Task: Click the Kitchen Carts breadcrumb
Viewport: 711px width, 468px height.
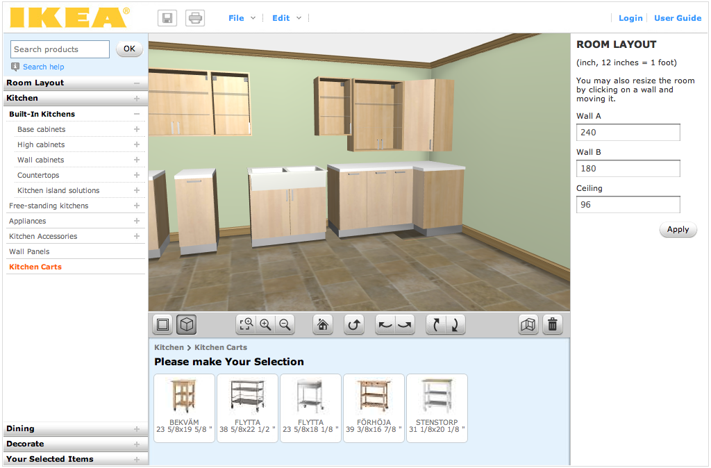Action: [221, 347]
